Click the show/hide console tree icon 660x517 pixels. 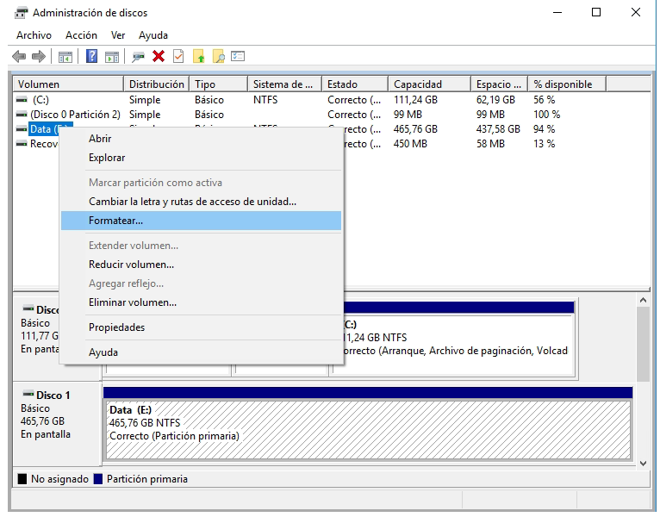coord(65,57)
